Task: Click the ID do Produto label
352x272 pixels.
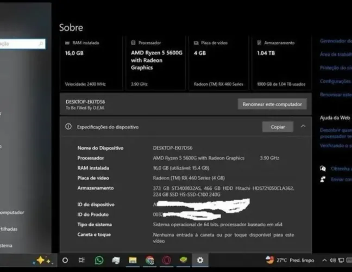Action: pyautogui.click(x=93, y=214)
